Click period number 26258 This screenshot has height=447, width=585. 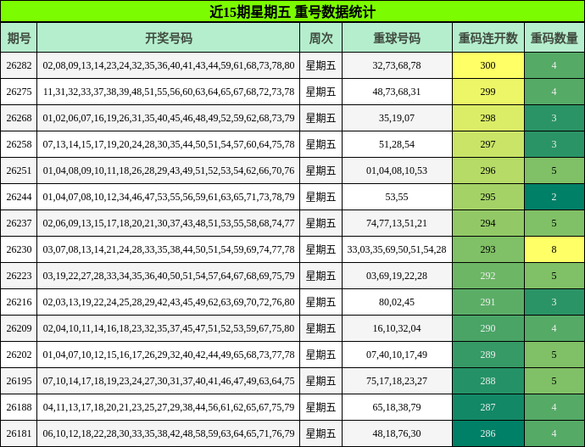click(19, 144)
